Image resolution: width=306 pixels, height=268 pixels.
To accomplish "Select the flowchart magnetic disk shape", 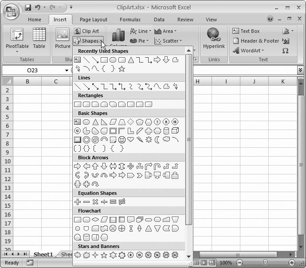I will (86, 237).
